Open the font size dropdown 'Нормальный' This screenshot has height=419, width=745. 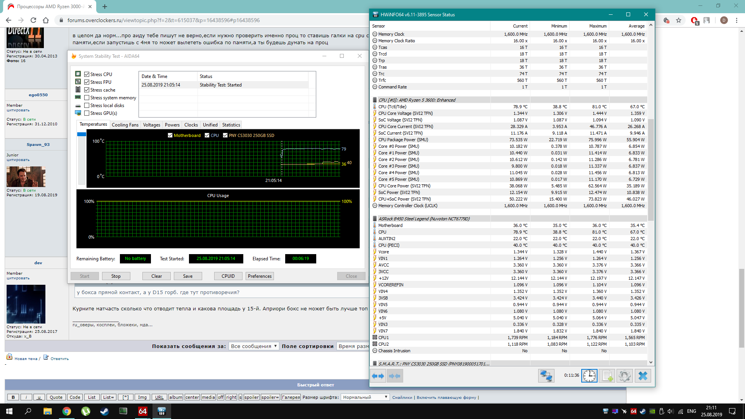[364, 397]
